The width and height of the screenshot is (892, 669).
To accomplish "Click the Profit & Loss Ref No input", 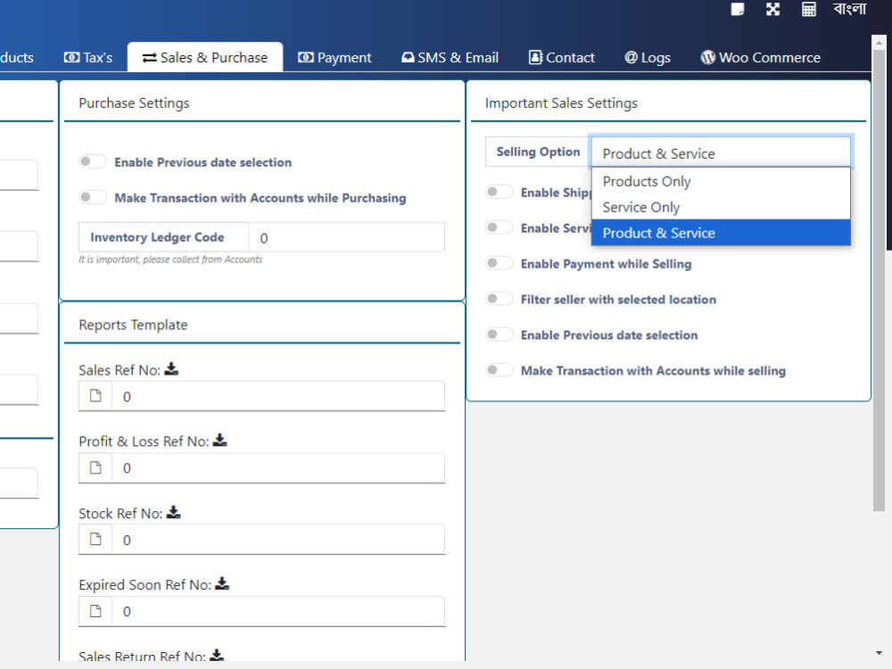I will pos(278,467).
